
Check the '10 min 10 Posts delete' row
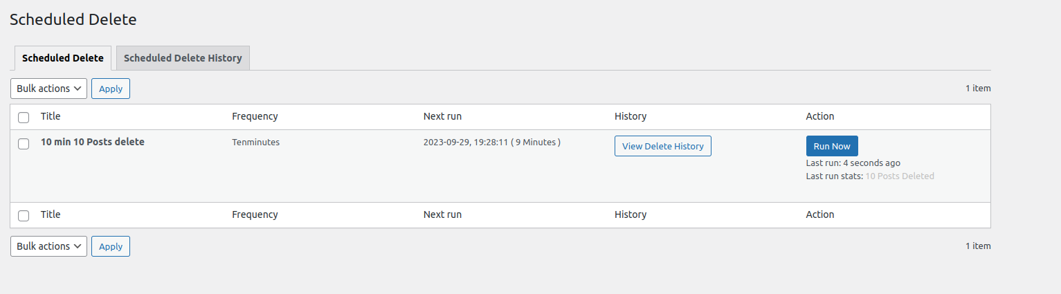click(x=24, y=143)
